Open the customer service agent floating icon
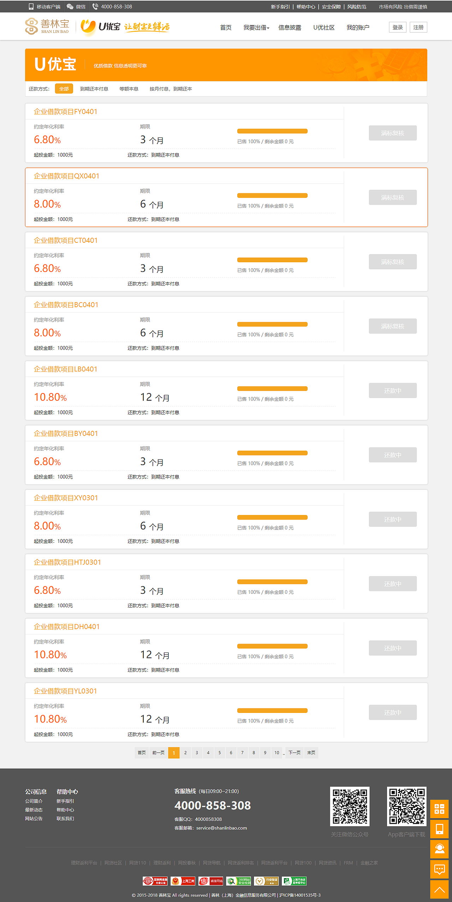Viewport: 452px width, 902px height. pyautogui.click(x=439, y=849)
